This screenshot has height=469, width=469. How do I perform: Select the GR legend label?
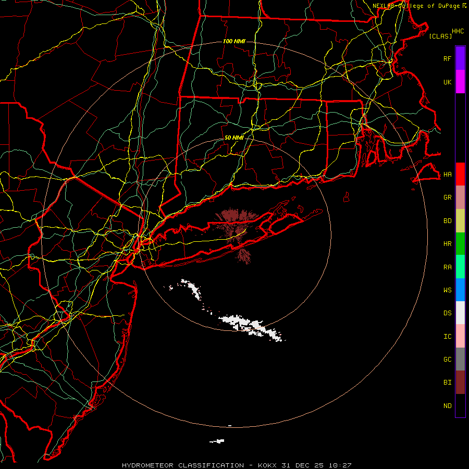tap(447, 198)
